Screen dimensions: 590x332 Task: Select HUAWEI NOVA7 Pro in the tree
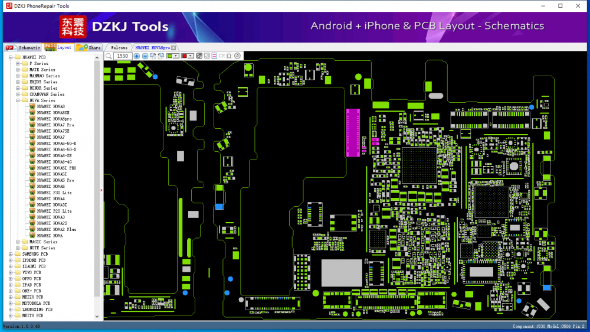click(55, 125)
